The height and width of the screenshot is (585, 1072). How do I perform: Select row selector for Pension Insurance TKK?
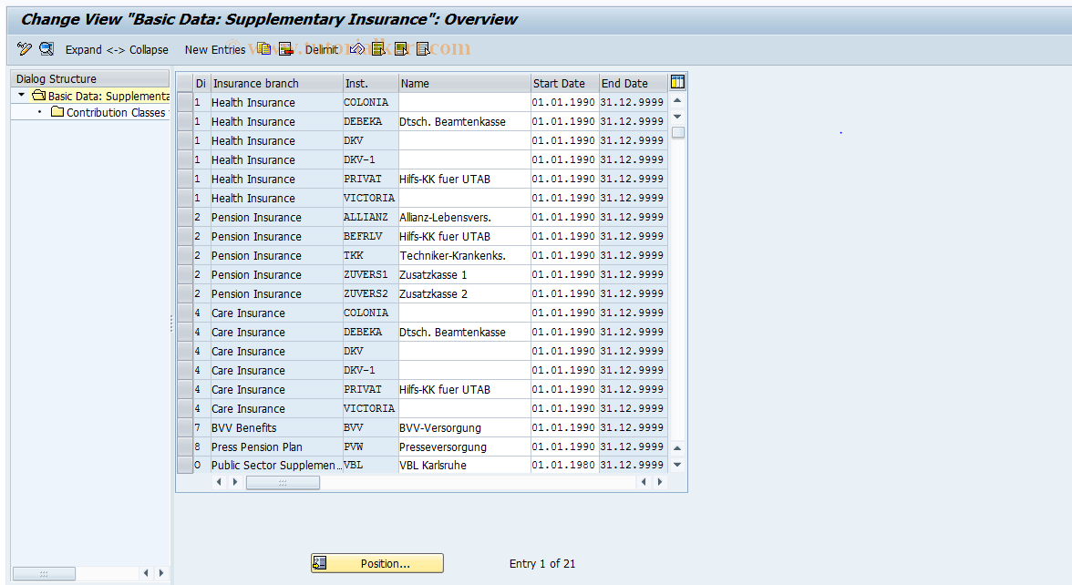(x=184, y=255)
